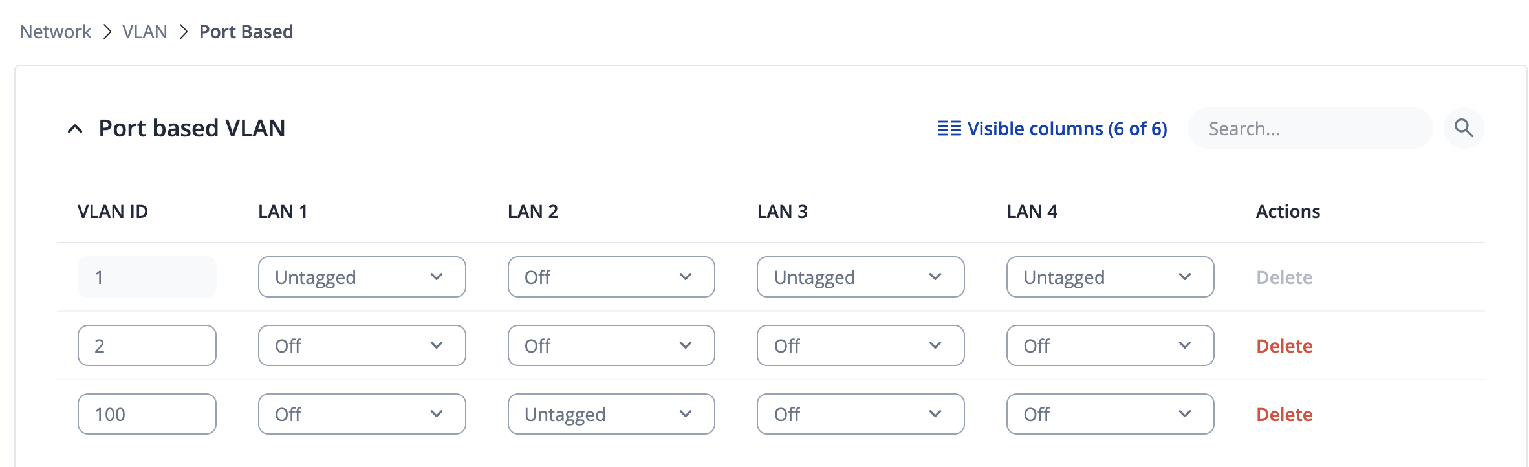Delete the VLAN 2 row
The height and width of the screenshot is (467, 1529).
1284,346
